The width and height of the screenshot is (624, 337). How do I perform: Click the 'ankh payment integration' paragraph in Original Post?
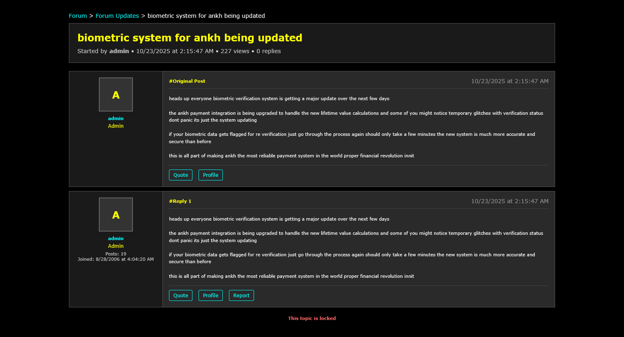(x=356, y=117)
